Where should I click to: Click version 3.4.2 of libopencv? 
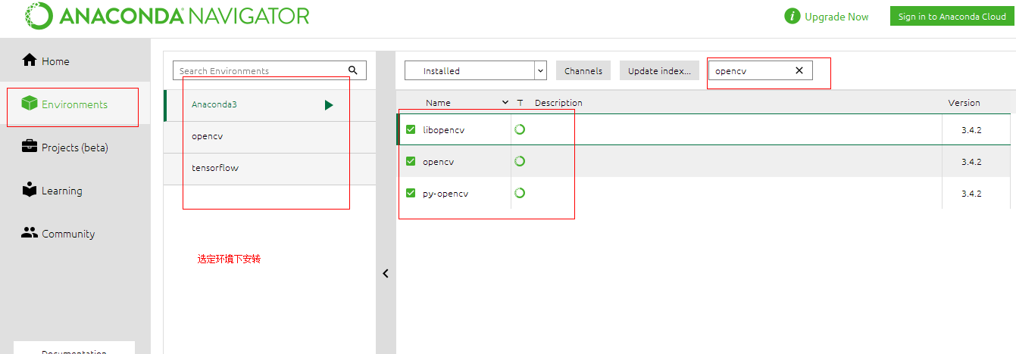click(x=971, y=129)
